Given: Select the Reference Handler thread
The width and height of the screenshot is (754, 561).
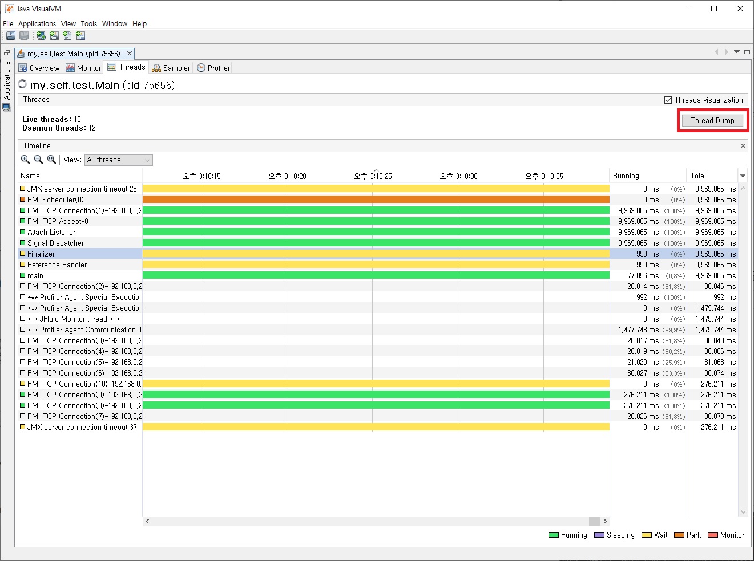Looking at the screenshot, I should coord(377,265).
